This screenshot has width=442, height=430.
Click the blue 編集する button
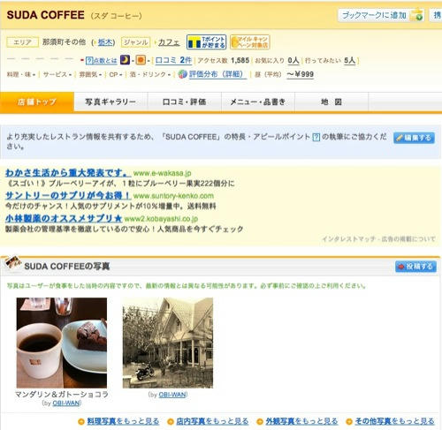(414, 138)
